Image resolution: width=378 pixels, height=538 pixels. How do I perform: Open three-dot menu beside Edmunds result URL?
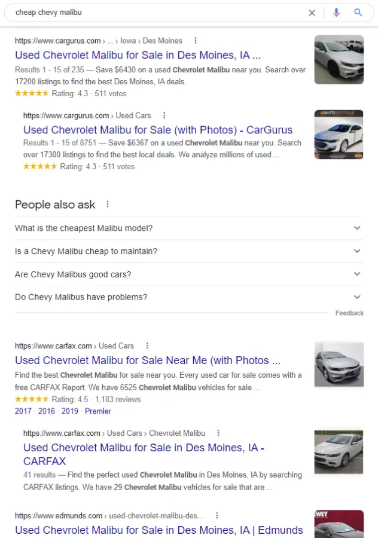217,515
